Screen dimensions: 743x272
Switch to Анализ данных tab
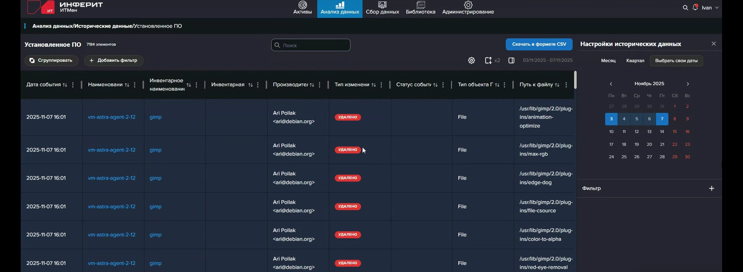(x=340, y=9)
